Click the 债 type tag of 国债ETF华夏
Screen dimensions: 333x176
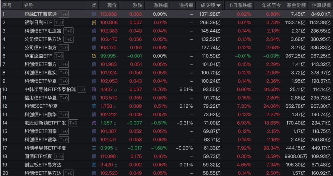point(94,157)
